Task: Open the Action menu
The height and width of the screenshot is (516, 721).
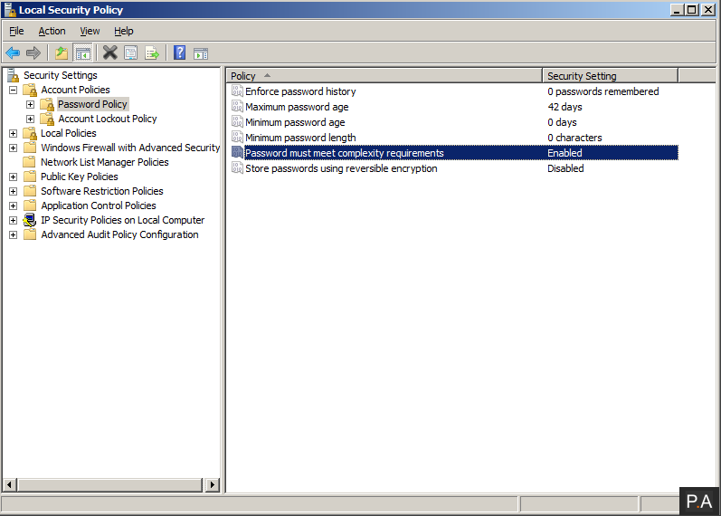Action: (52, 31)
